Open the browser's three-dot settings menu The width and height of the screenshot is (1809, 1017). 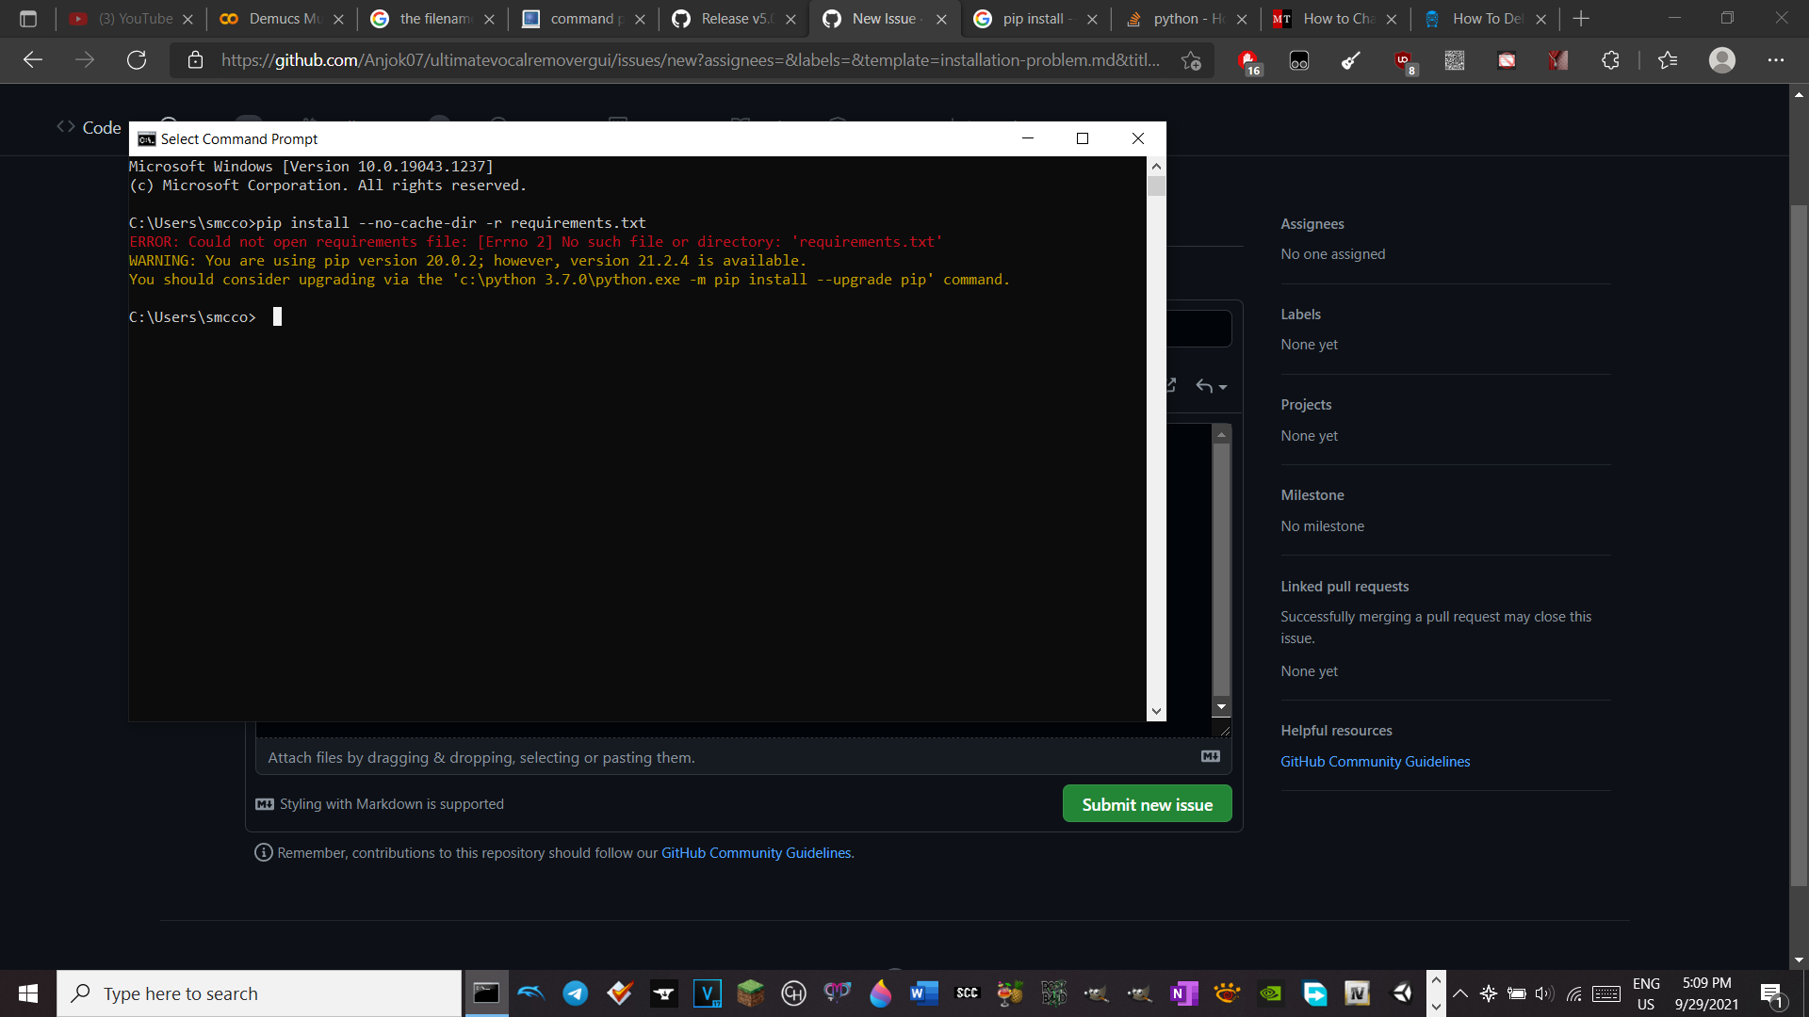(x=1777, y=60)
